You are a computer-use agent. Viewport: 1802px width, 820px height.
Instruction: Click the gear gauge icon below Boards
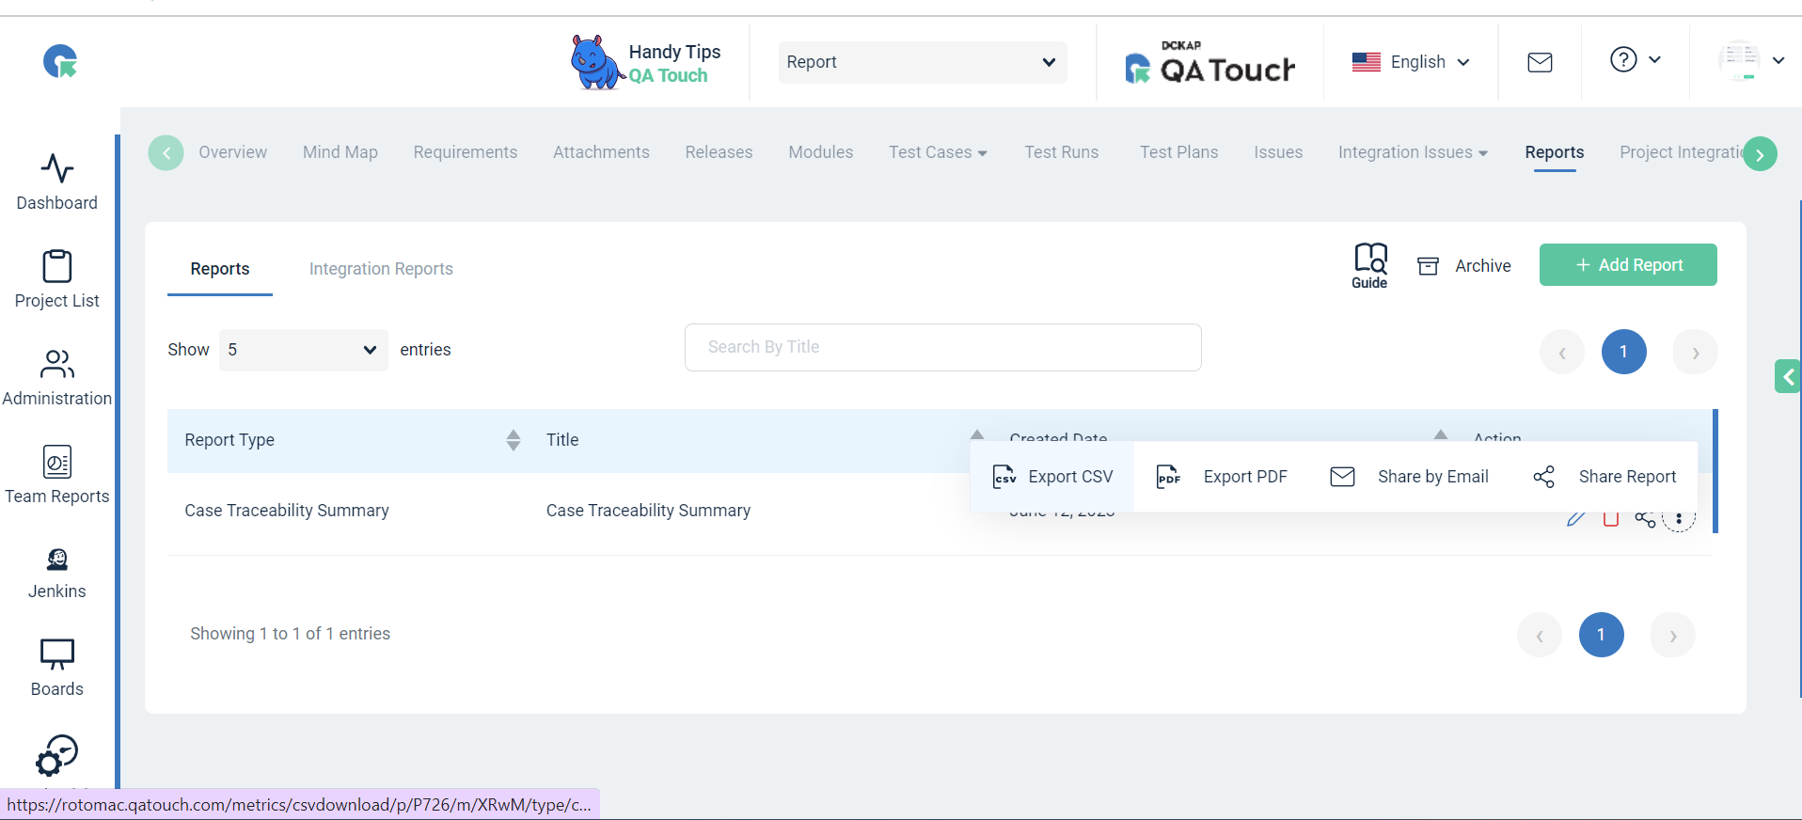pos(57,755)
